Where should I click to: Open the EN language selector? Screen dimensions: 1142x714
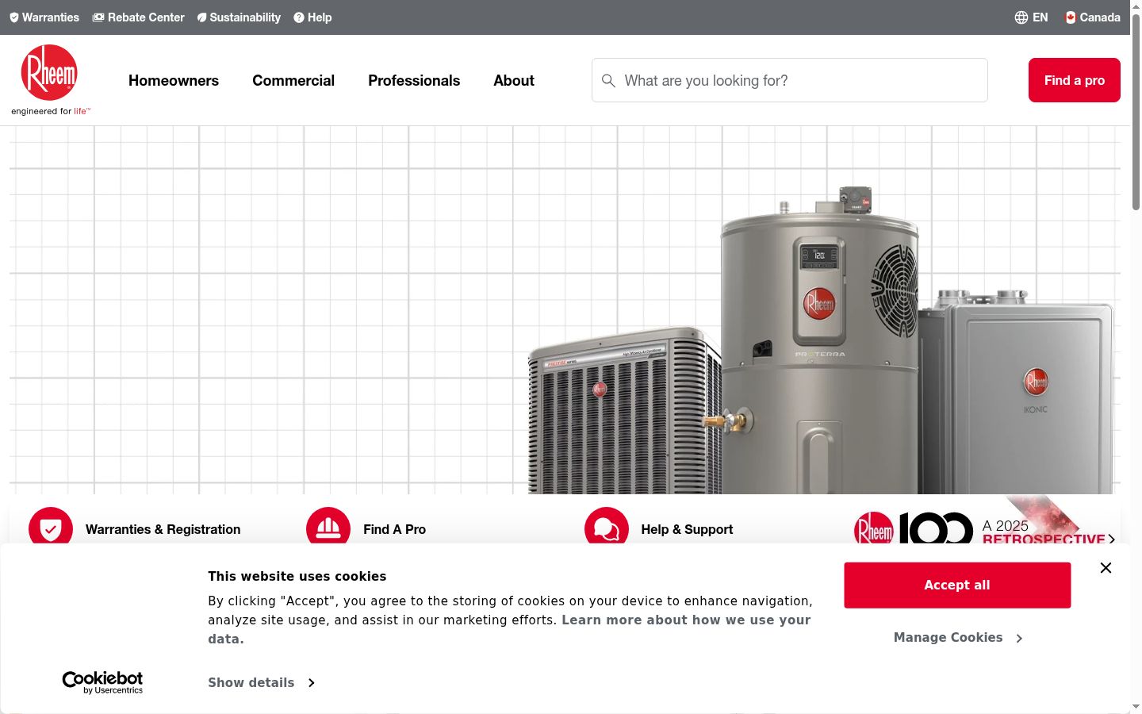click(1032, 17)
